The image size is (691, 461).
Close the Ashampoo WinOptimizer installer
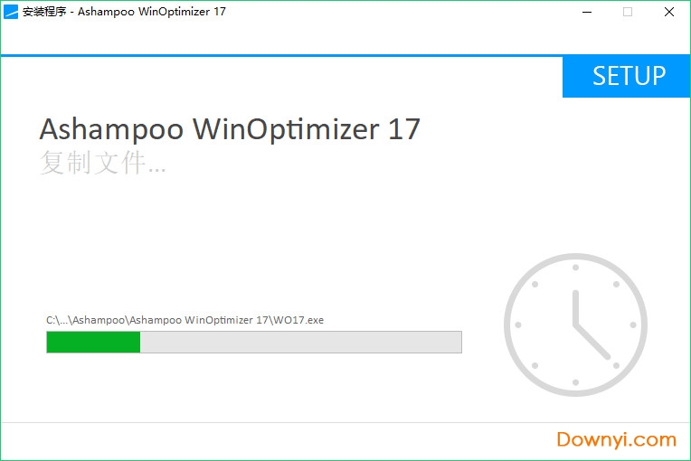669,12
